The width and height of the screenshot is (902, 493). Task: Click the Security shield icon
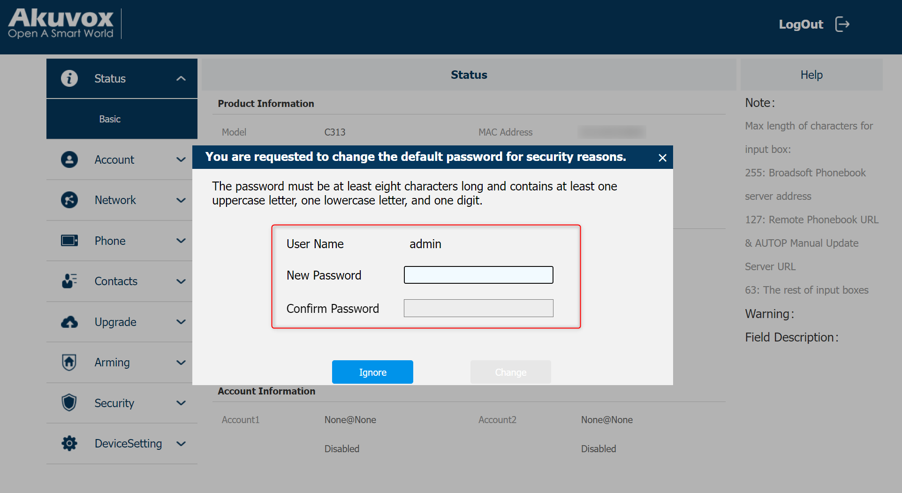[x=69, y=403]
